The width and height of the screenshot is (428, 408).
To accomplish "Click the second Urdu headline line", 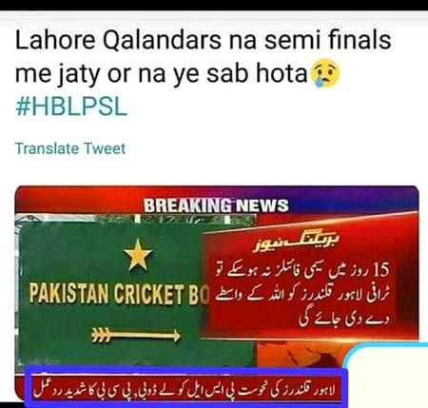I will coord(302,295).
